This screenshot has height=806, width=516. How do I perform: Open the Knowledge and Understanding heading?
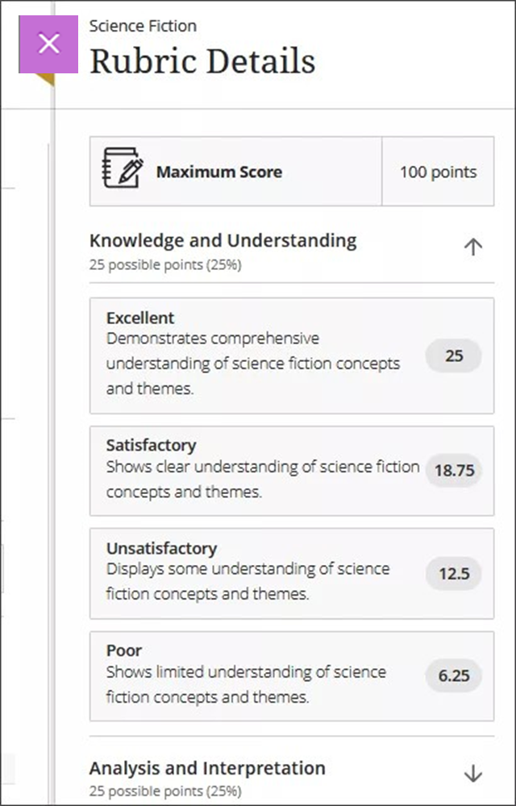coord(223,240)
